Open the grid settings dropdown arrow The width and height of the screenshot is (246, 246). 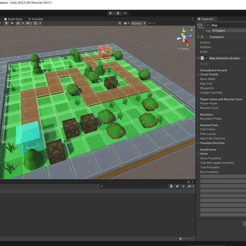pos(40,23)
